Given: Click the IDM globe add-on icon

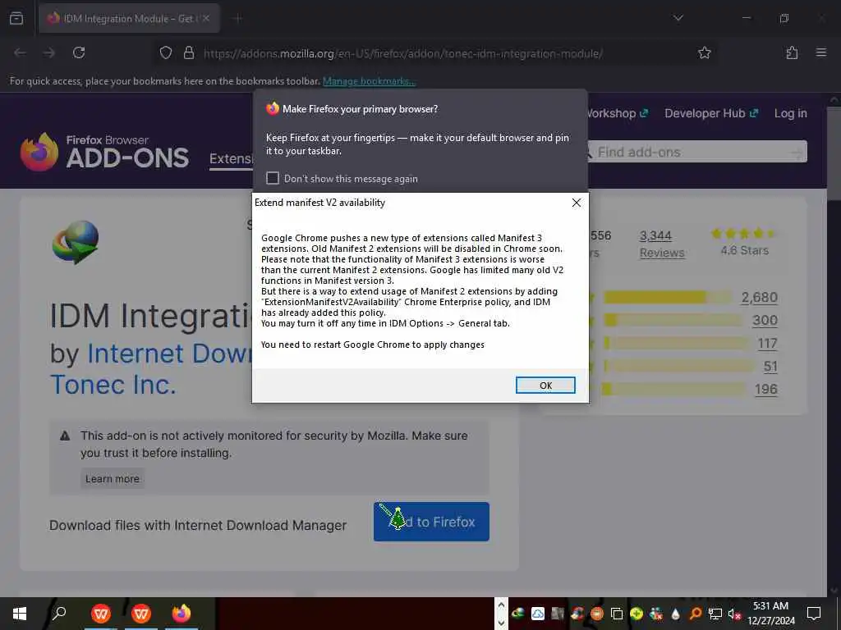Looking at the screenshot, I should 76,242.
